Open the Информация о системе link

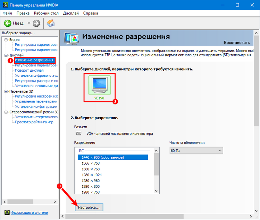tap(29, 212)
